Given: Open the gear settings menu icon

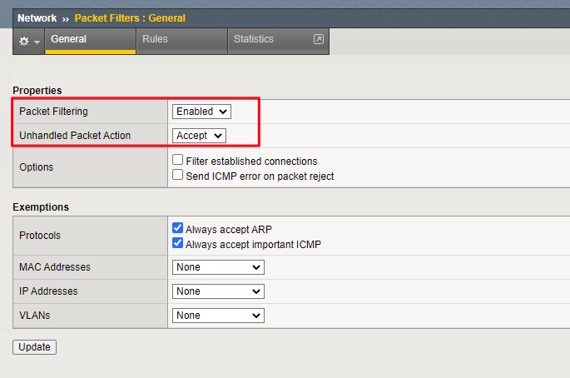Looking at the screenshot, I should coord(23,41).
